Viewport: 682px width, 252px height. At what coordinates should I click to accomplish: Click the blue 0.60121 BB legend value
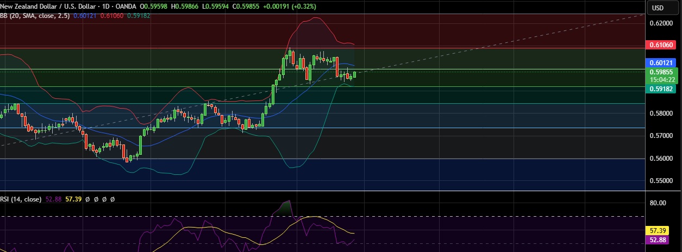(x=89, y=16)
